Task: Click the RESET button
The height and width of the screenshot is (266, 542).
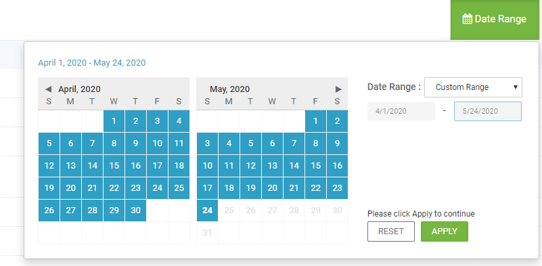Action: click(x=391, y=231)
